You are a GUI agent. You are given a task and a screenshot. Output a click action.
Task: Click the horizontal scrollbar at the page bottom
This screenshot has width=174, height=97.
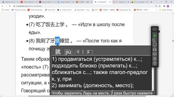click(87, 96)
